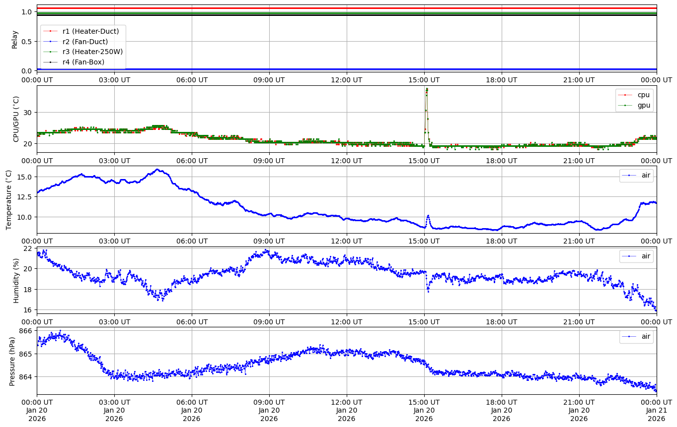
Task: Click the 22 tick on Humidity axis
Action: (28, 248)
